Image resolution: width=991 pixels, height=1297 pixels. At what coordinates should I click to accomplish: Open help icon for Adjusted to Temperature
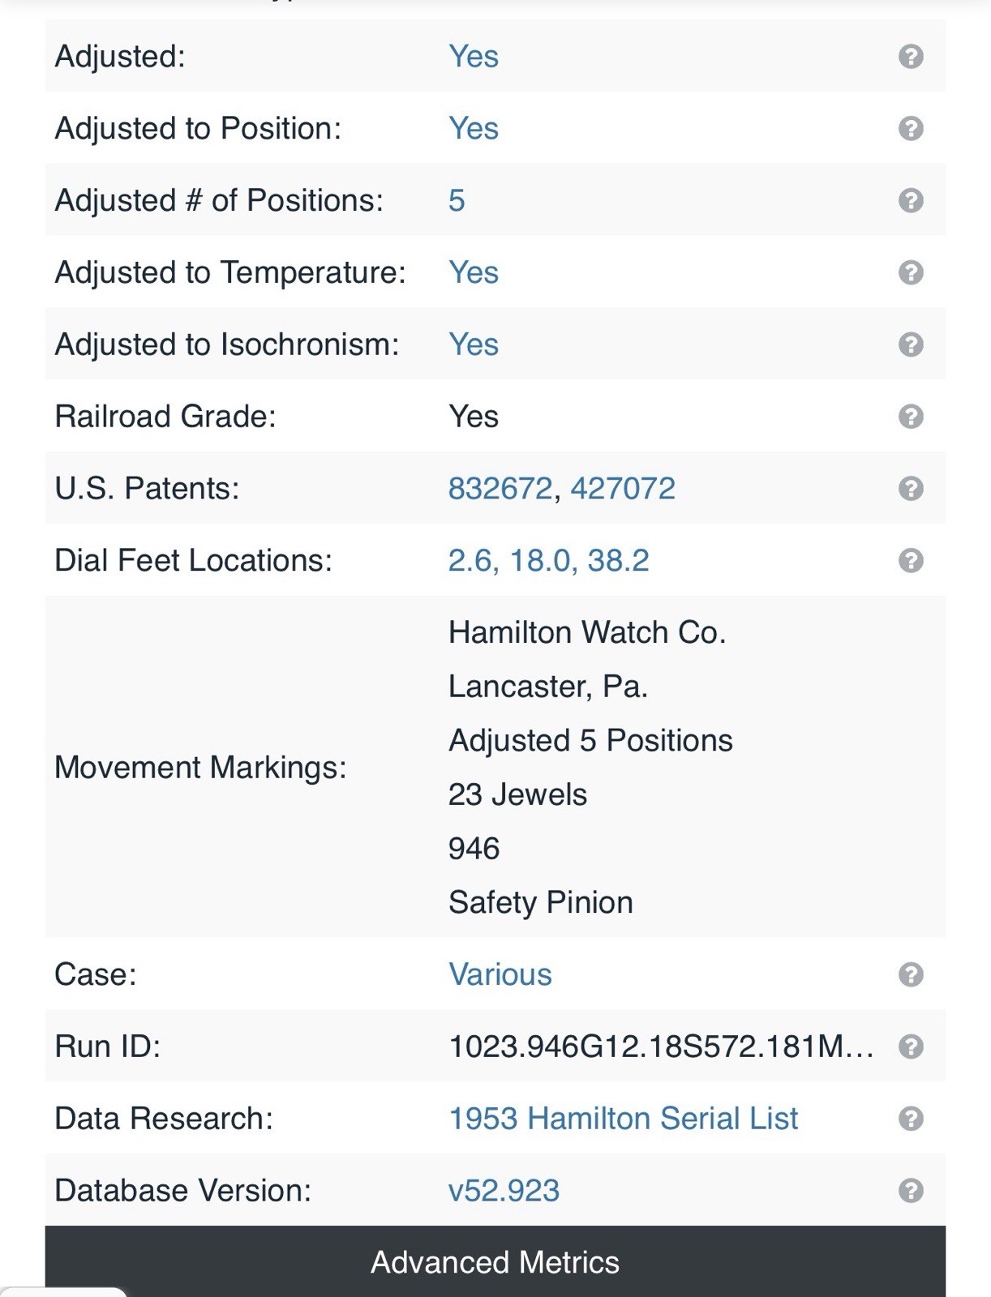pyautogui.click(x=911, y=272)
